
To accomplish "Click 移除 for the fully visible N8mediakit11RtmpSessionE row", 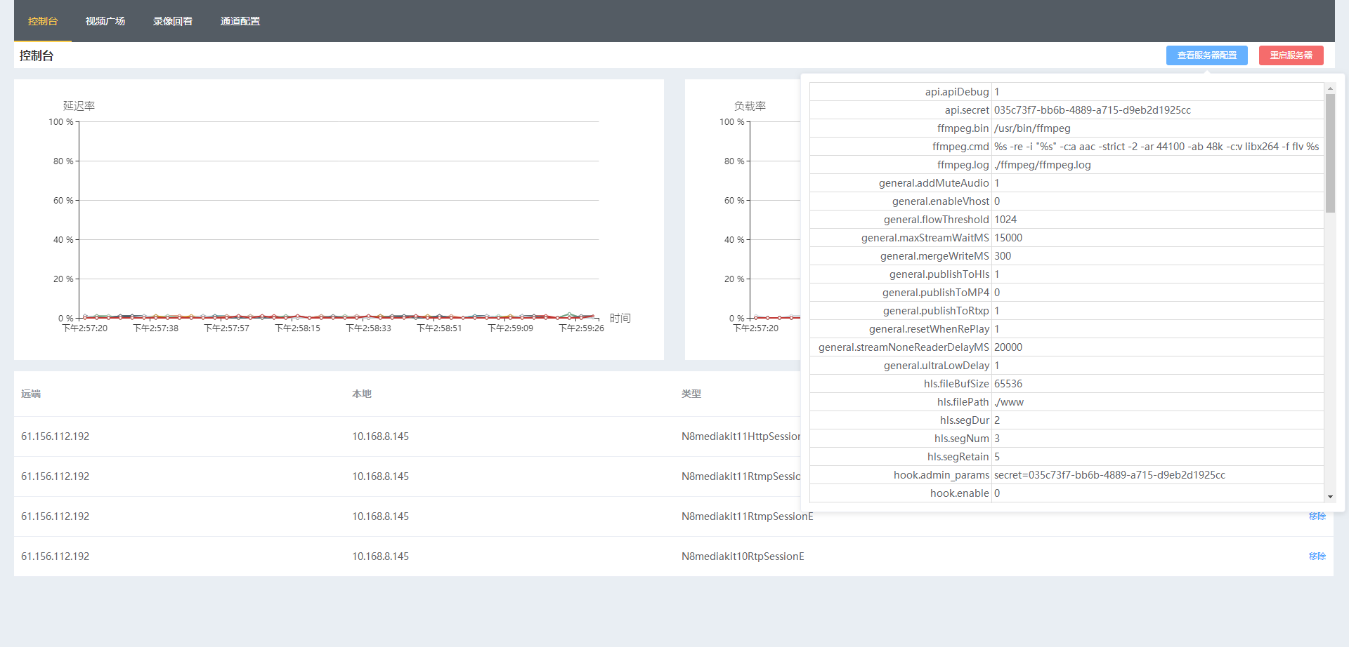I will click(x=1317, y=516).
